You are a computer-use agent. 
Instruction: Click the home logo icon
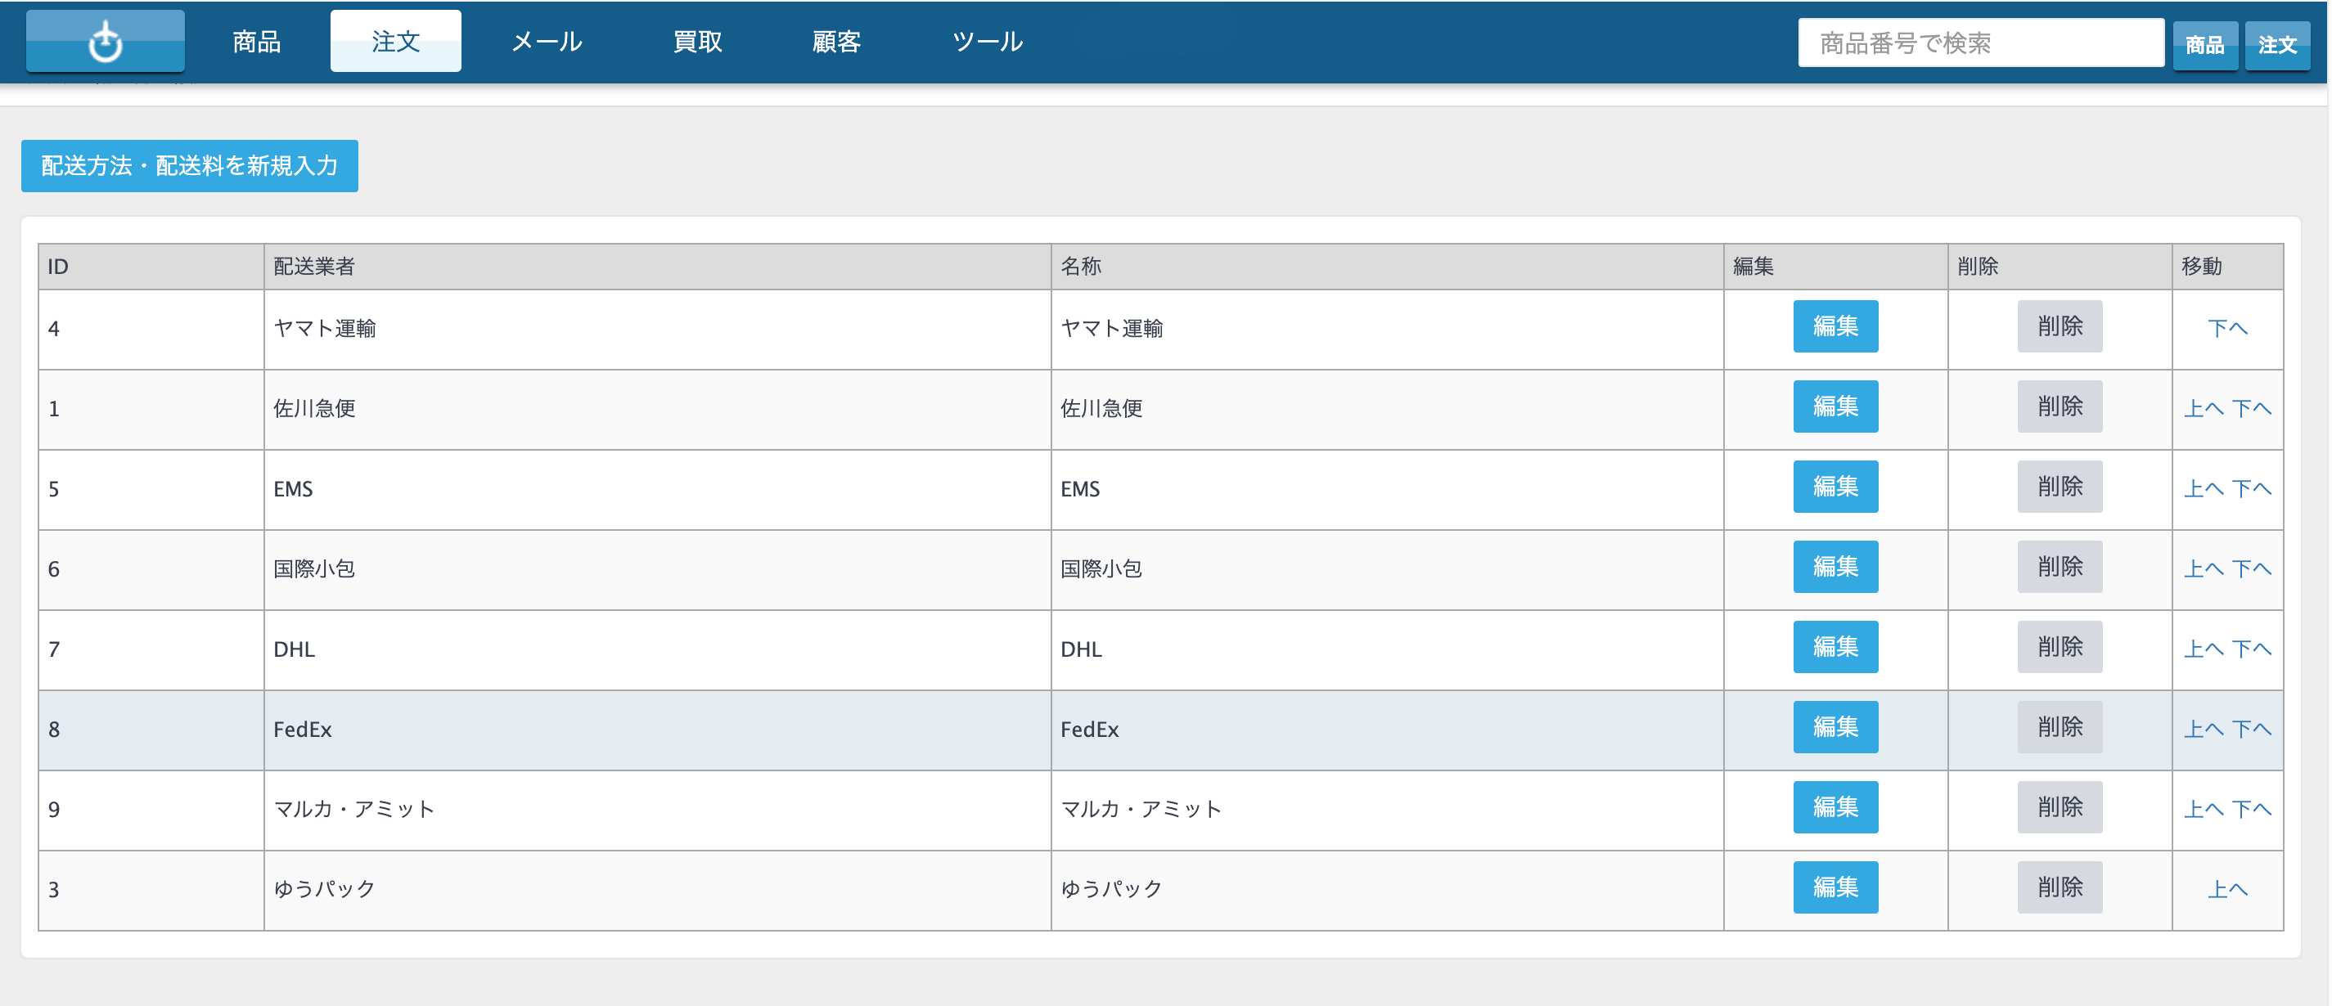[x=105, y=42]
